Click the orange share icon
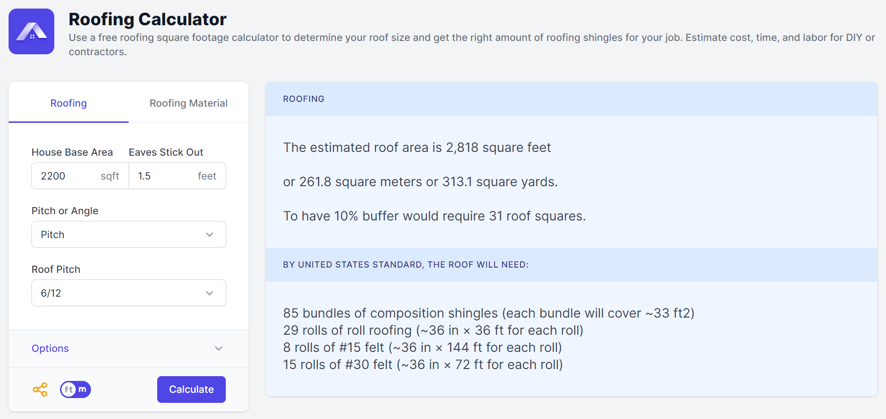This screenshot has height=419, width=886. tap(40, 389)
